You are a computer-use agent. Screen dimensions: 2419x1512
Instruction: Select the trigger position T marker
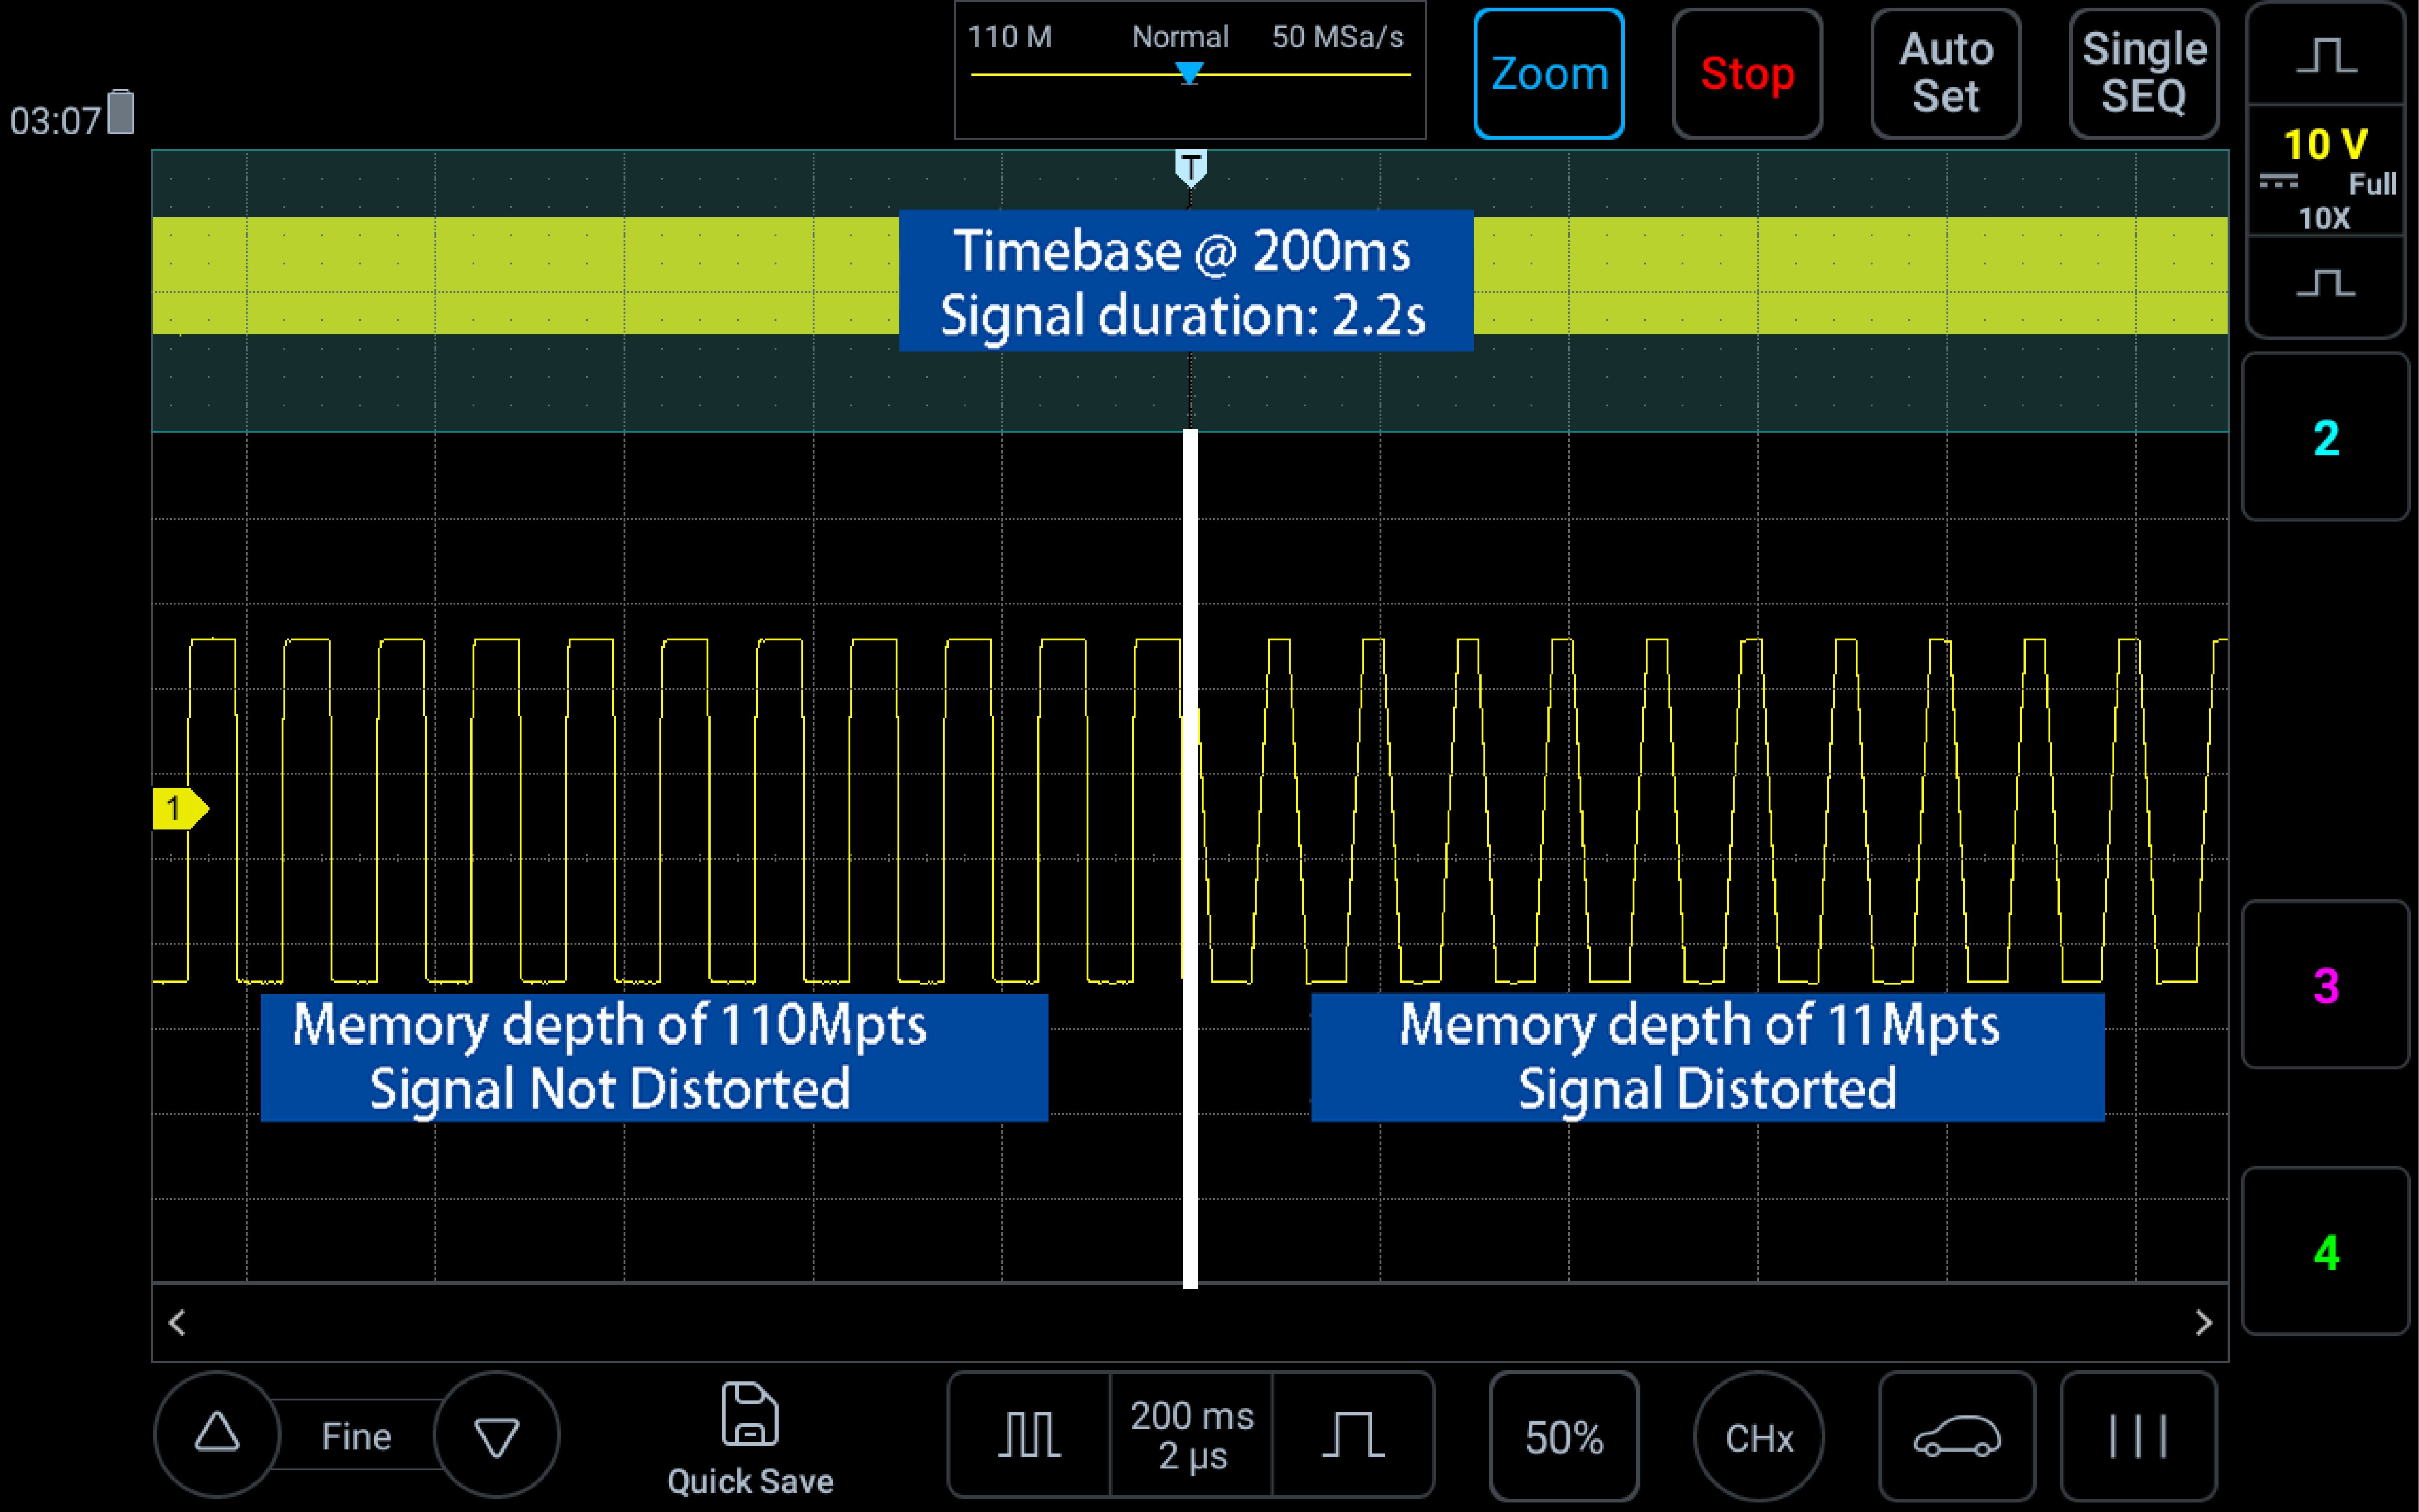(1190, 167)
